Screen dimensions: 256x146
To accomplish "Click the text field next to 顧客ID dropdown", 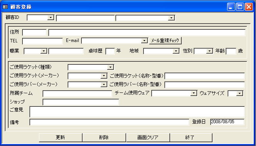I will [85, 18].
